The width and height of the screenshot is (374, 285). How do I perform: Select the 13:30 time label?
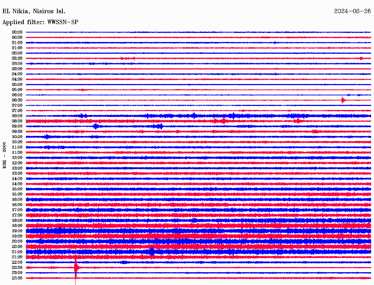click(x=17, y=173)
